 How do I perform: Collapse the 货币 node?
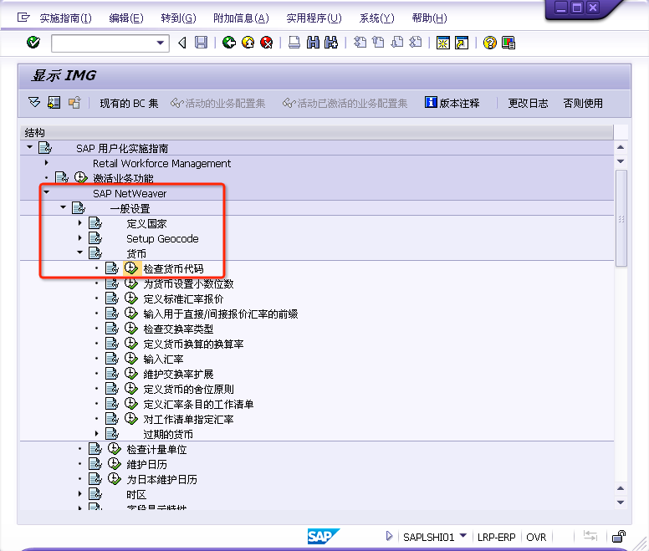80,252
